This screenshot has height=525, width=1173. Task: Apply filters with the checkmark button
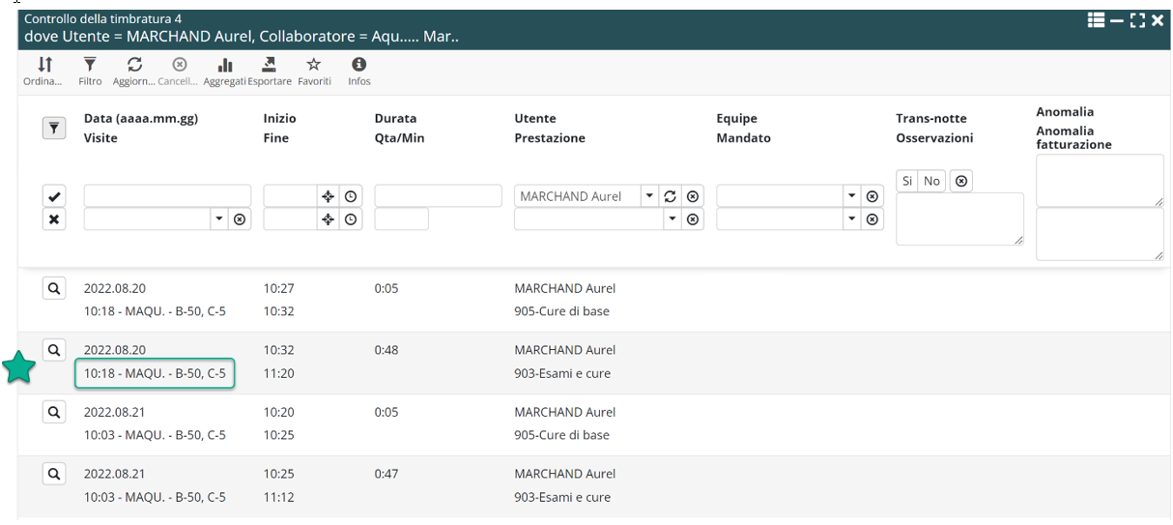pyautogui.click(x=54, y=196)
